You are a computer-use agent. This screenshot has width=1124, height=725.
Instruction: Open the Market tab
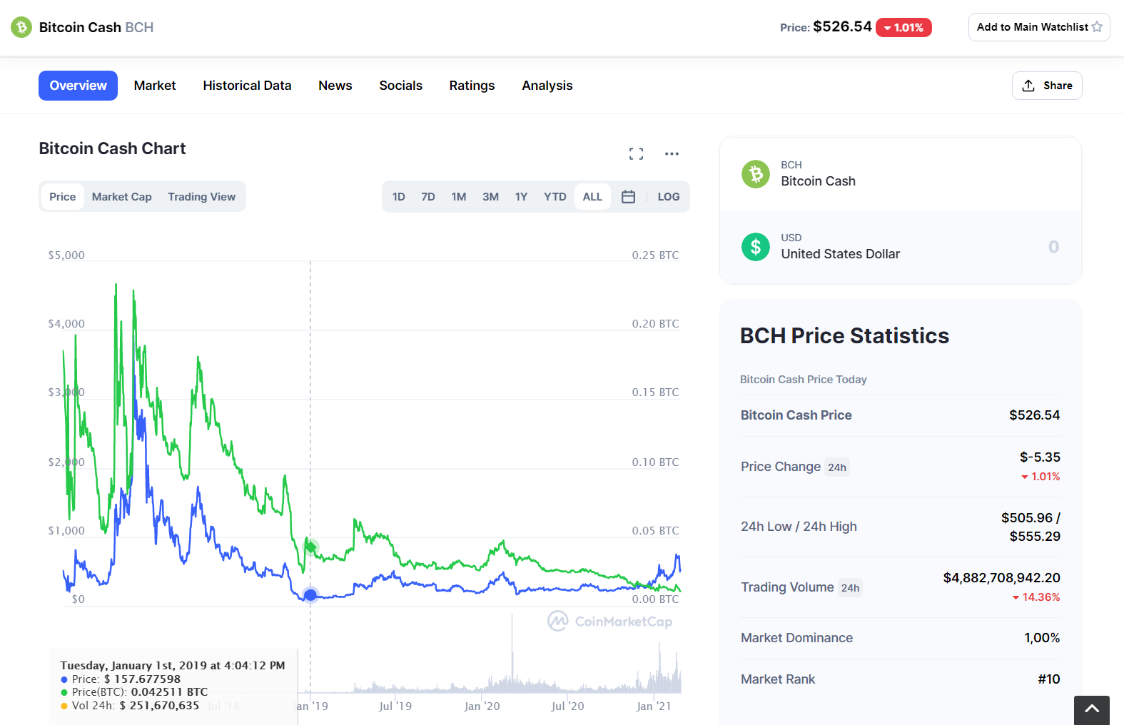(x=155, y=86)
